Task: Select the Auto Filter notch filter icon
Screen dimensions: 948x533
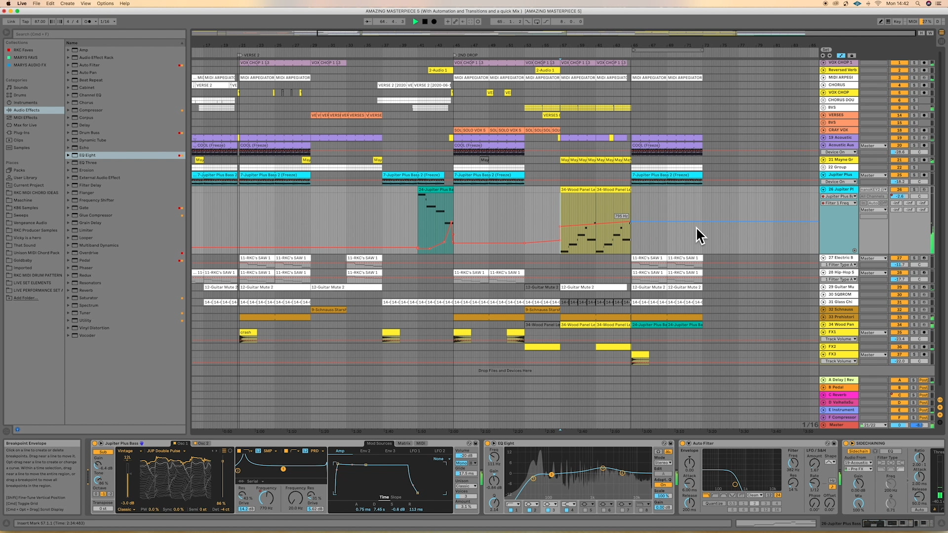Action: (732, 495)
